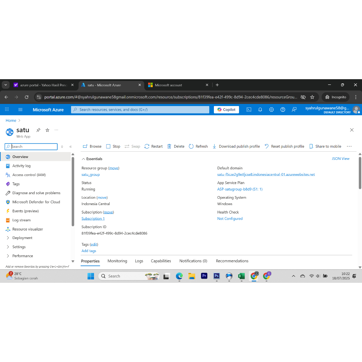Open the toolbar overflow ellipsis
362x362 pixels.
[x=349, y=146]
